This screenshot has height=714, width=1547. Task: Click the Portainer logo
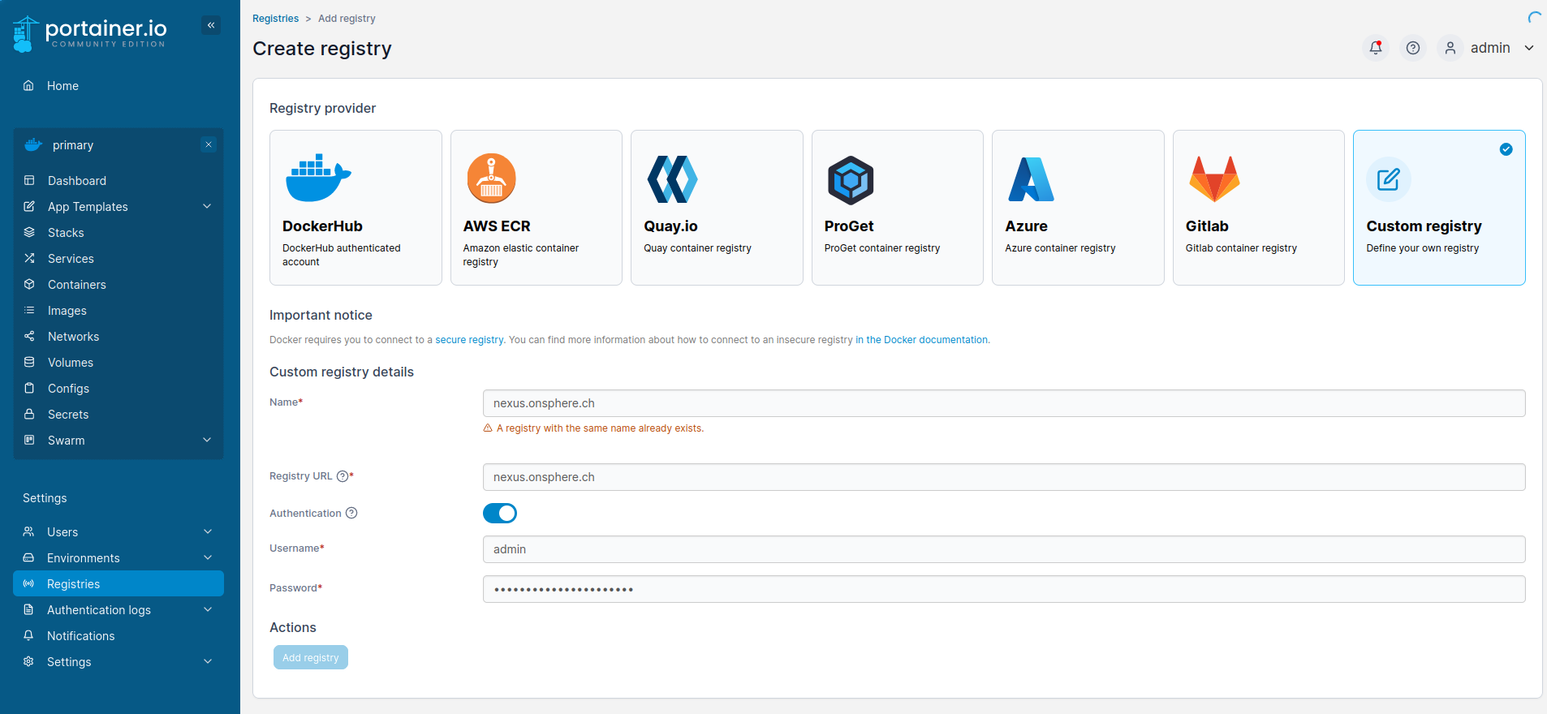(90, 34)
